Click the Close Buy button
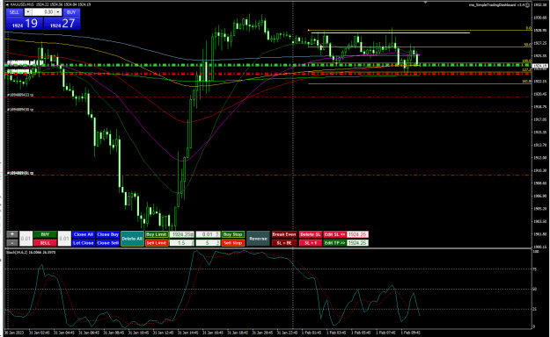The width and height of the screenshot is (550, 337). click(107, 234)
